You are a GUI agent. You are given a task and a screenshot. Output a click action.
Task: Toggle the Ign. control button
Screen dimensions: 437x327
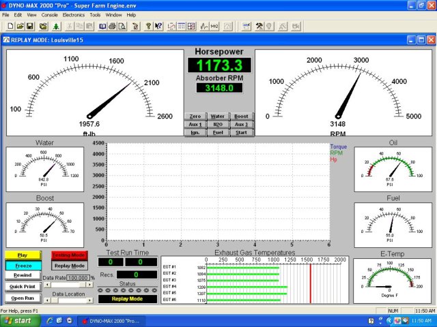pos(195,132)
